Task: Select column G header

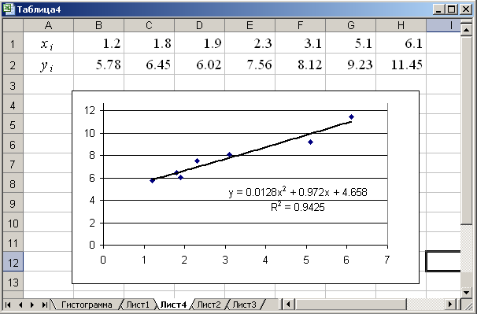Action: (351, 25)
